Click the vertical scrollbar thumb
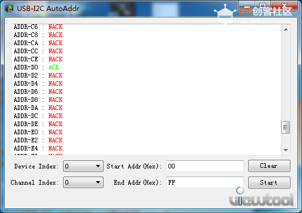The image size is (302, 213). (286, 127)
